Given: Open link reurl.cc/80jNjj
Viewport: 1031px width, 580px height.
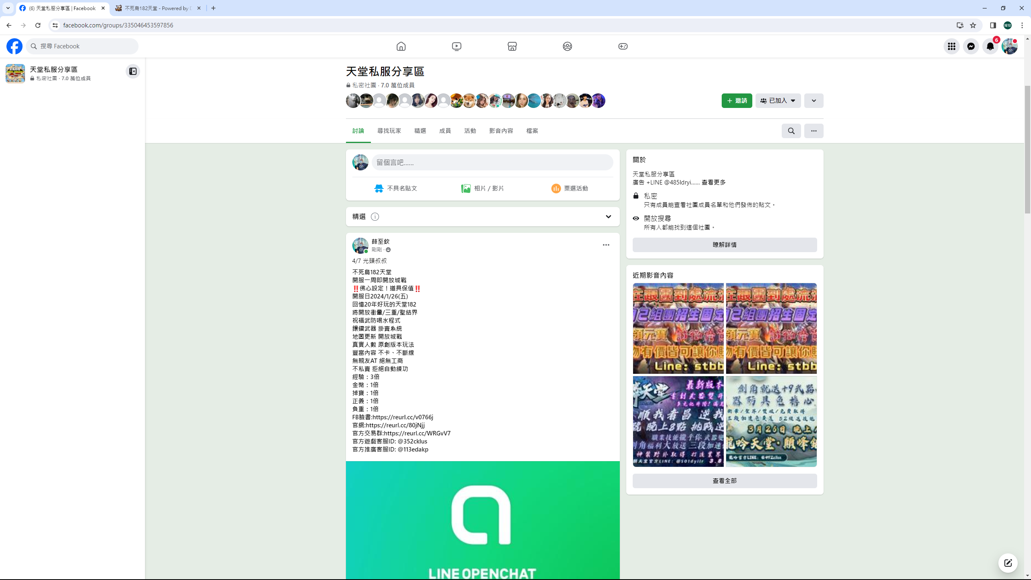Looking at the screenshot, I should tap(395, 425).
